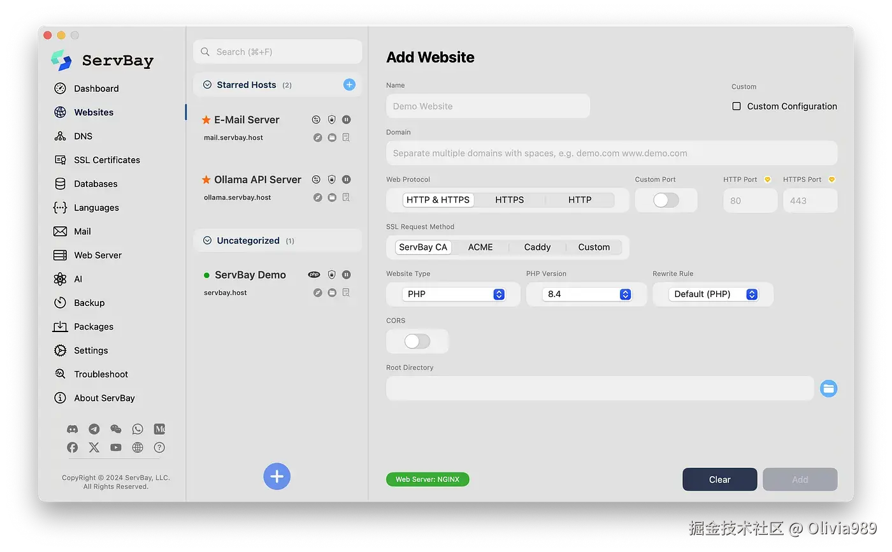
Task: Open the X (Twitter) icon
Action: click(x=94, y=447)
